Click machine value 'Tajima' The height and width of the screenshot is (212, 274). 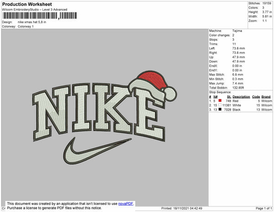[237, 31]
